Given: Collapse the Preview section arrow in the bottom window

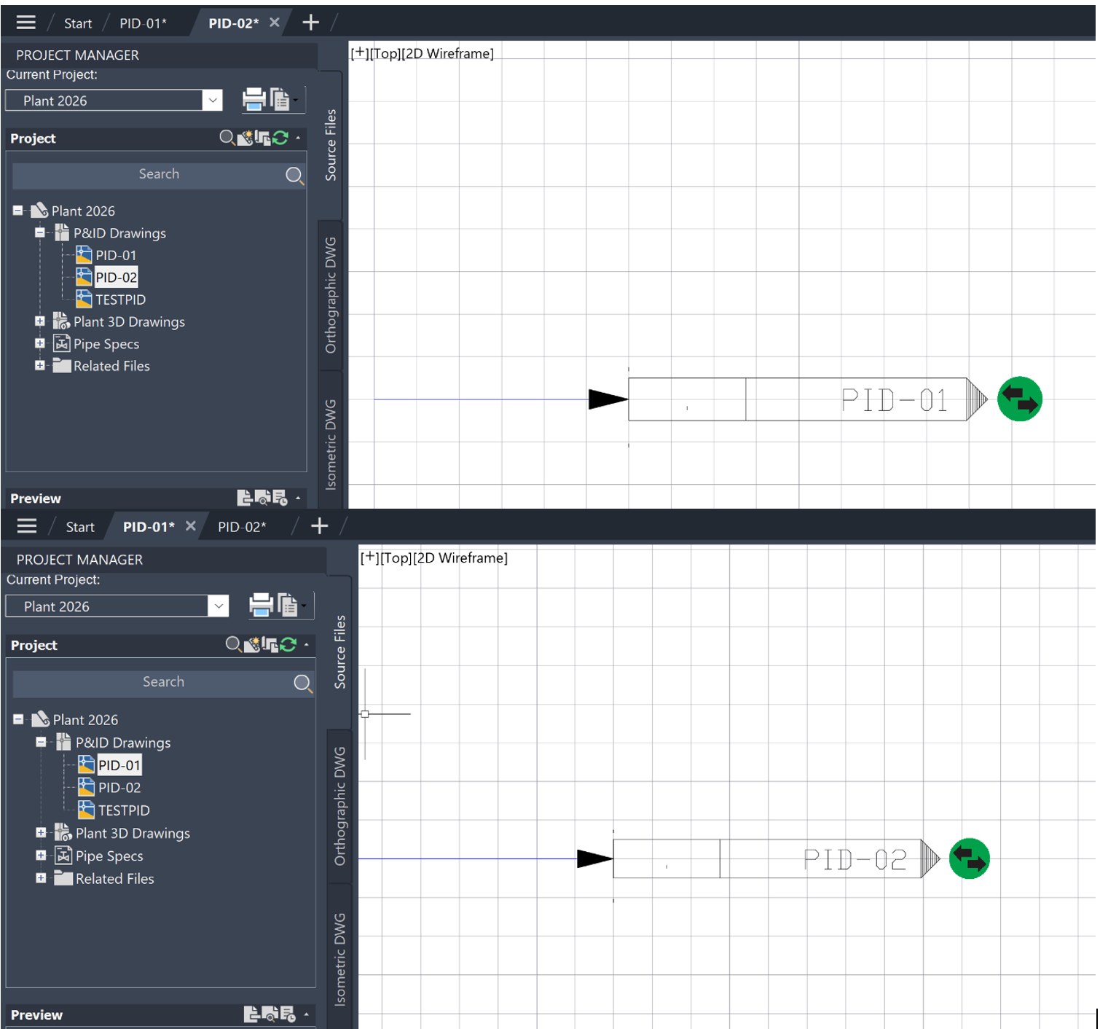Looking at the screenshot, I should (306, 1014).
